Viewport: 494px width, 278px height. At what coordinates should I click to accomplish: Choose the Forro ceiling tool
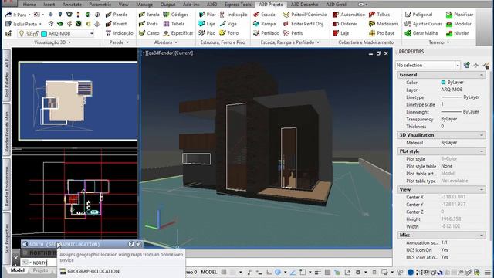[x=229, y=32]
